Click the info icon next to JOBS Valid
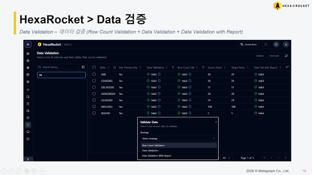This screenshot has width=312, height=175. 159,74
